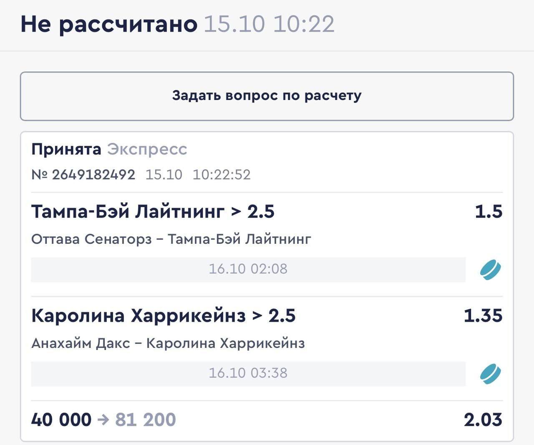Click the 1.35 odds value

[x=483, y=316]
